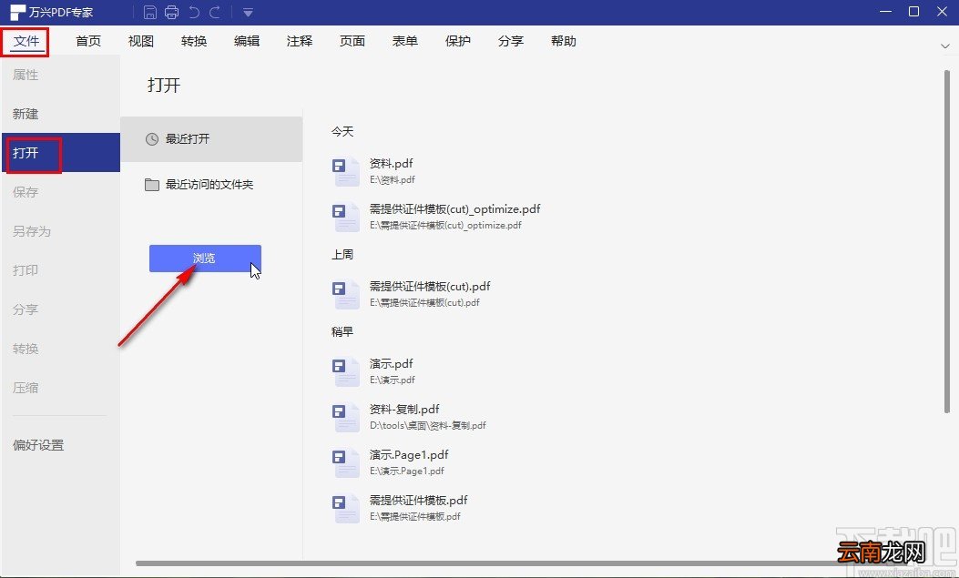
Task: Click the vertical scrollbar of the file list
Action: 947,241
